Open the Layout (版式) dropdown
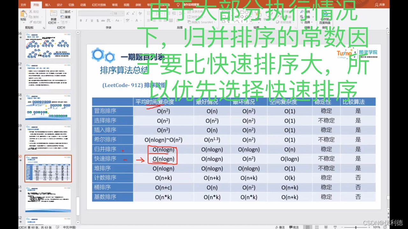 [67, 12]
